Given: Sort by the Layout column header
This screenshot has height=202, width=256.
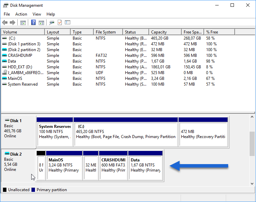Looking at the screenshot, I should [58, 32].
